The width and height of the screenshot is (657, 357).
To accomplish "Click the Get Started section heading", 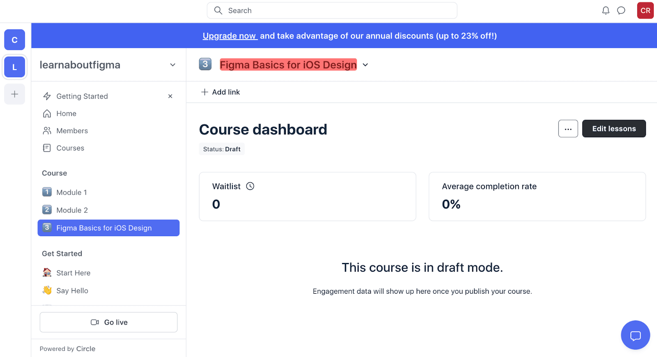I will click(x=62, y=254).
